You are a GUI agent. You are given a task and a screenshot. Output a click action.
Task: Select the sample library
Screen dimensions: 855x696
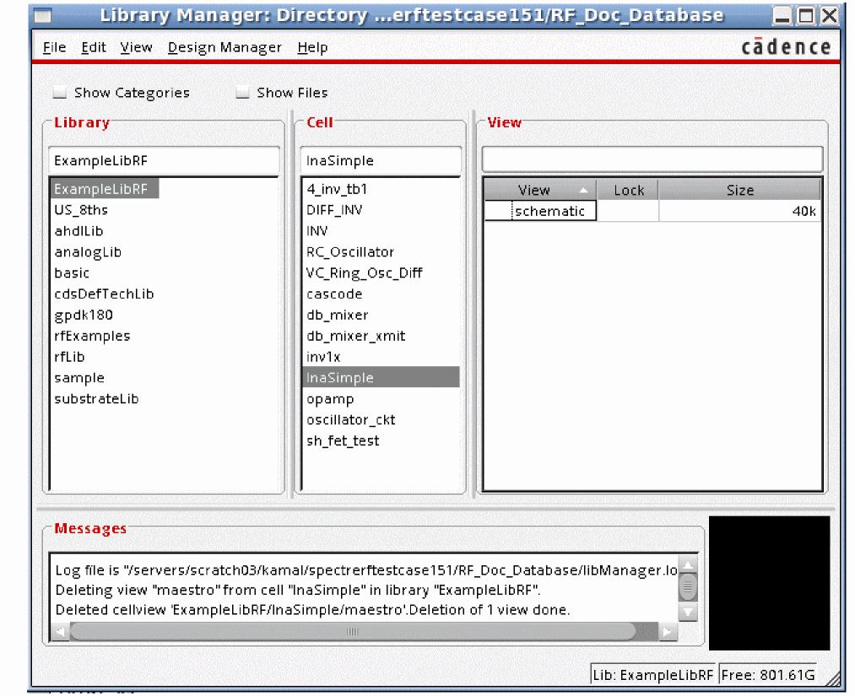click(x=79, y=378)
